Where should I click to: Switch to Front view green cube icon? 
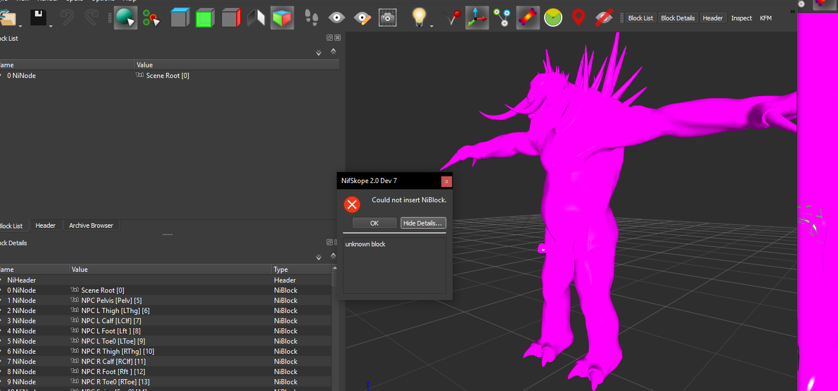click(205, 18)
